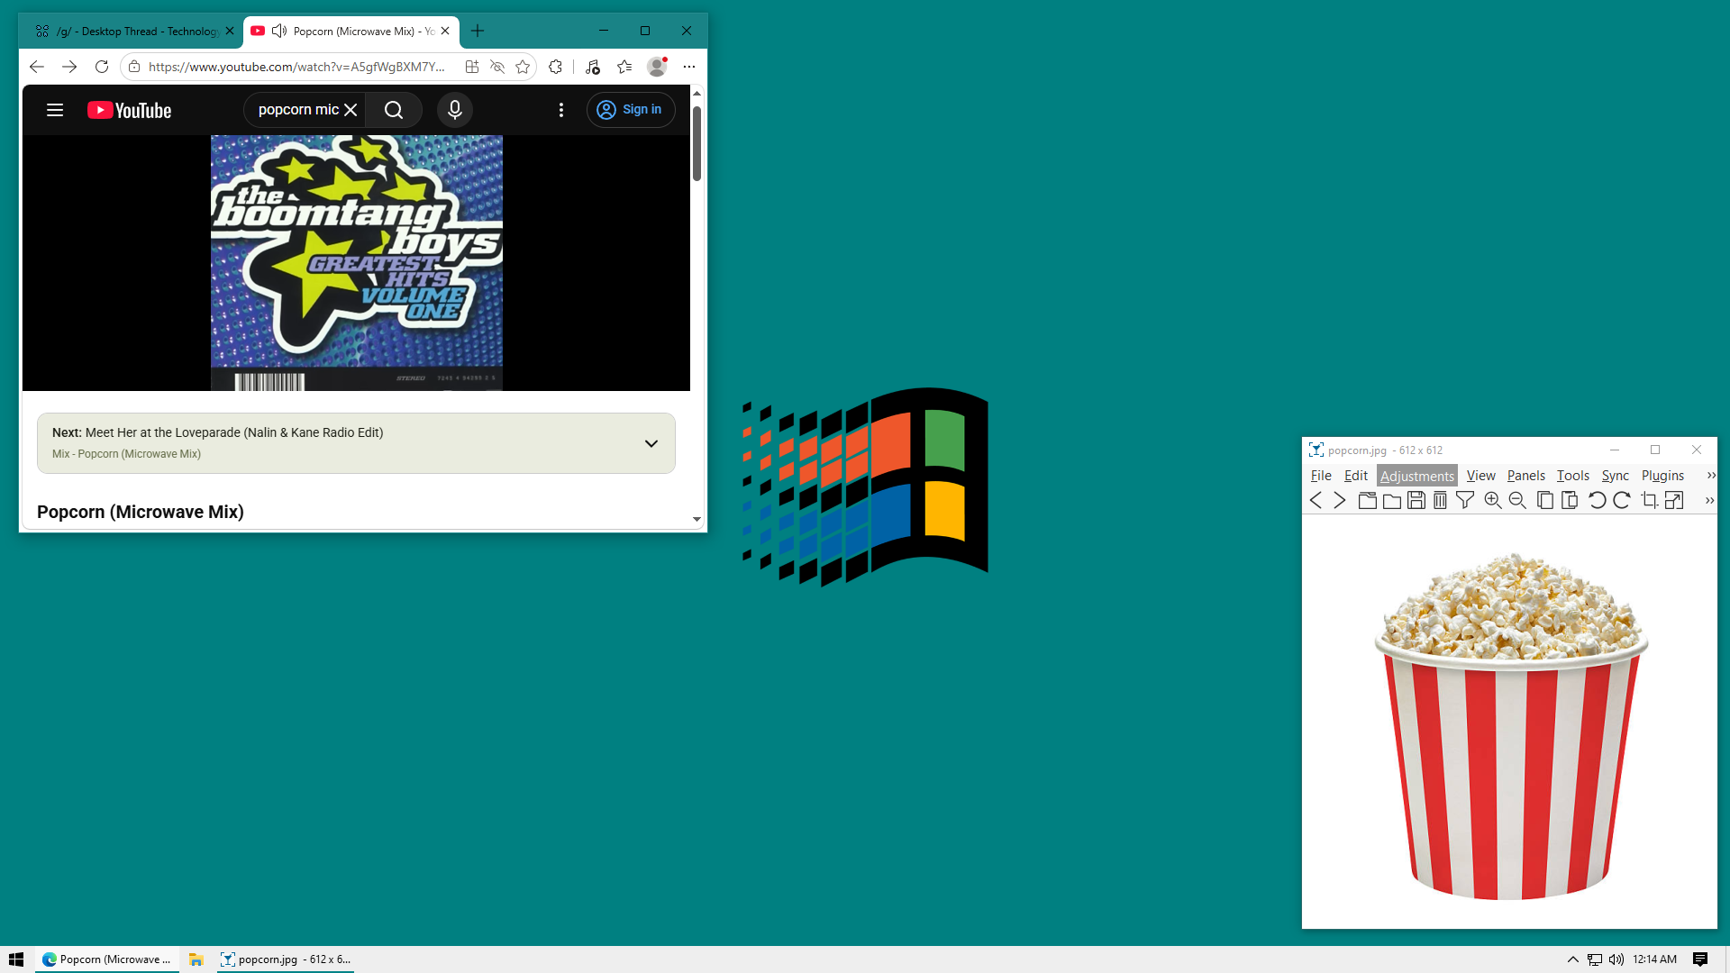Copy the image with the copy icon
This screenshot has width=1730, height=973.
point(1545,501)
